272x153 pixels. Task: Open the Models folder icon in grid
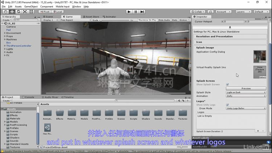(x=84, y=113)
